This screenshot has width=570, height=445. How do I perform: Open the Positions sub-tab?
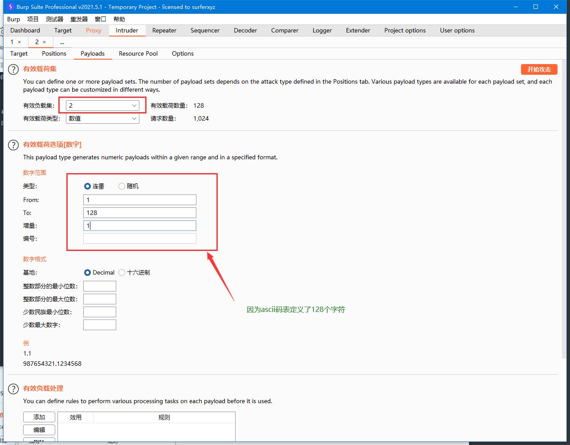click(x=54, y=53)
